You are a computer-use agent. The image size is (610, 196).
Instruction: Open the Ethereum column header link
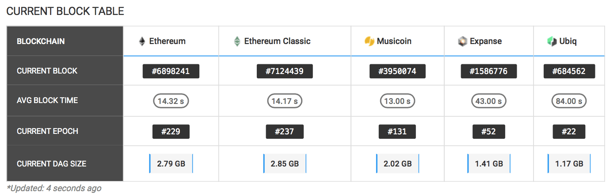167,41
